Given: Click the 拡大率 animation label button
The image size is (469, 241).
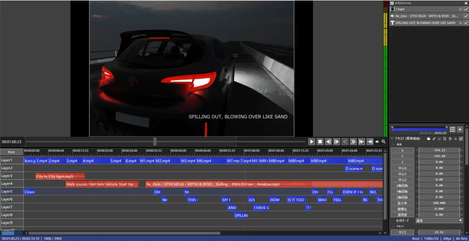Looking at the screenshot, I should (402, 203).
